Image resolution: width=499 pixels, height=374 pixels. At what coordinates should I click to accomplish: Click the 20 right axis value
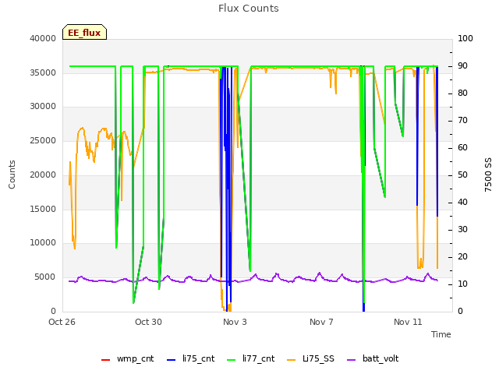[462, 256]
